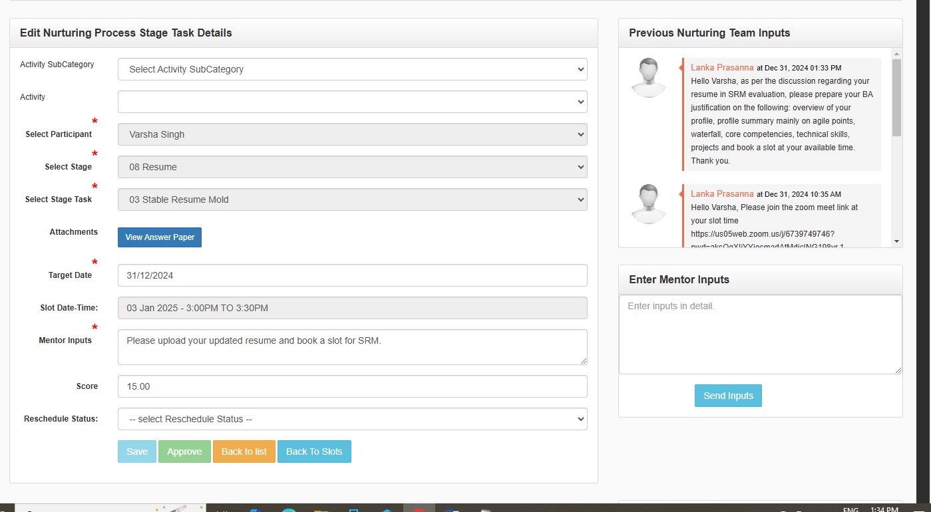Click into the Score input field
This screenshot has height=512, width=931.
(352, 386)
